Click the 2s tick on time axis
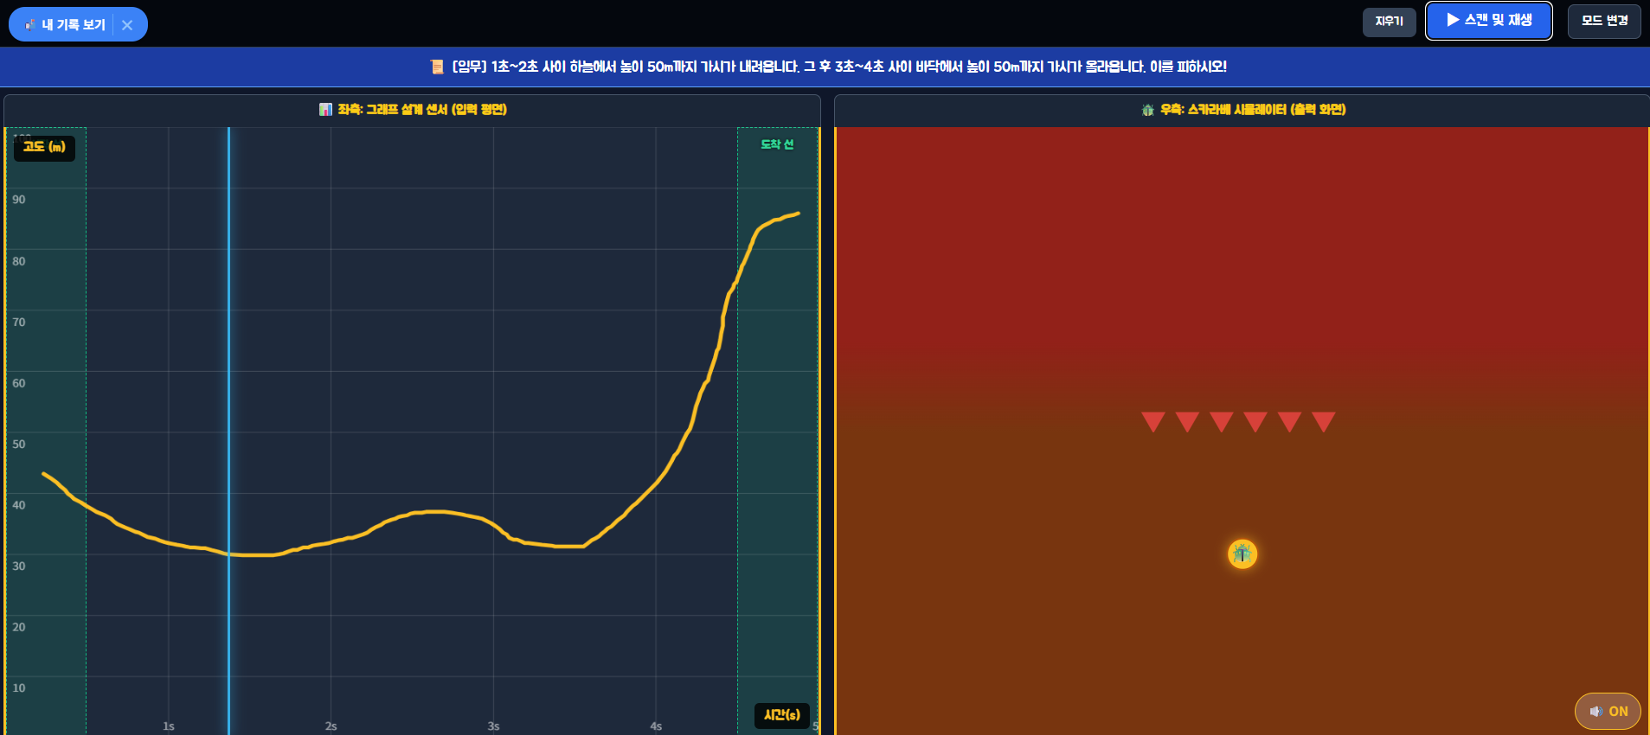1650x735 pixels. [331, 726]
